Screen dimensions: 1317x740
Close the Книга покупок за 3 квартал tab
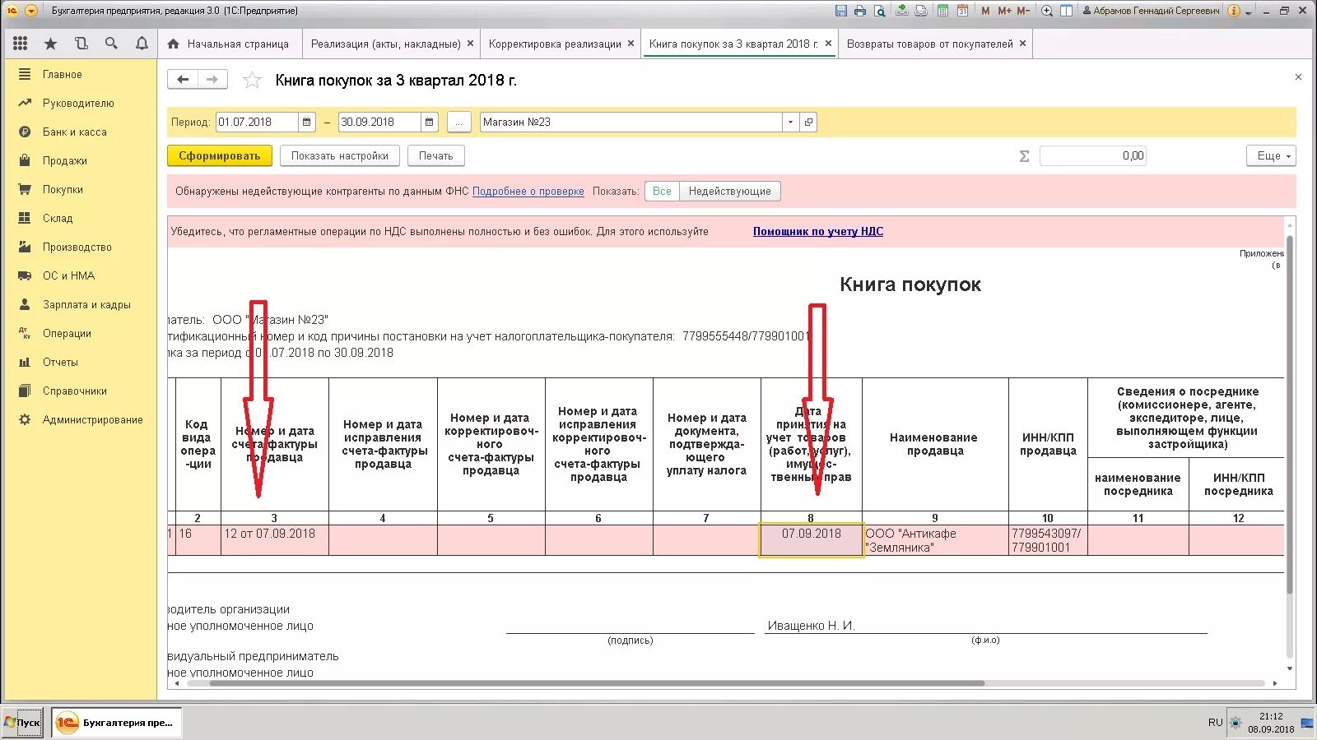click(x=828, y=44)
